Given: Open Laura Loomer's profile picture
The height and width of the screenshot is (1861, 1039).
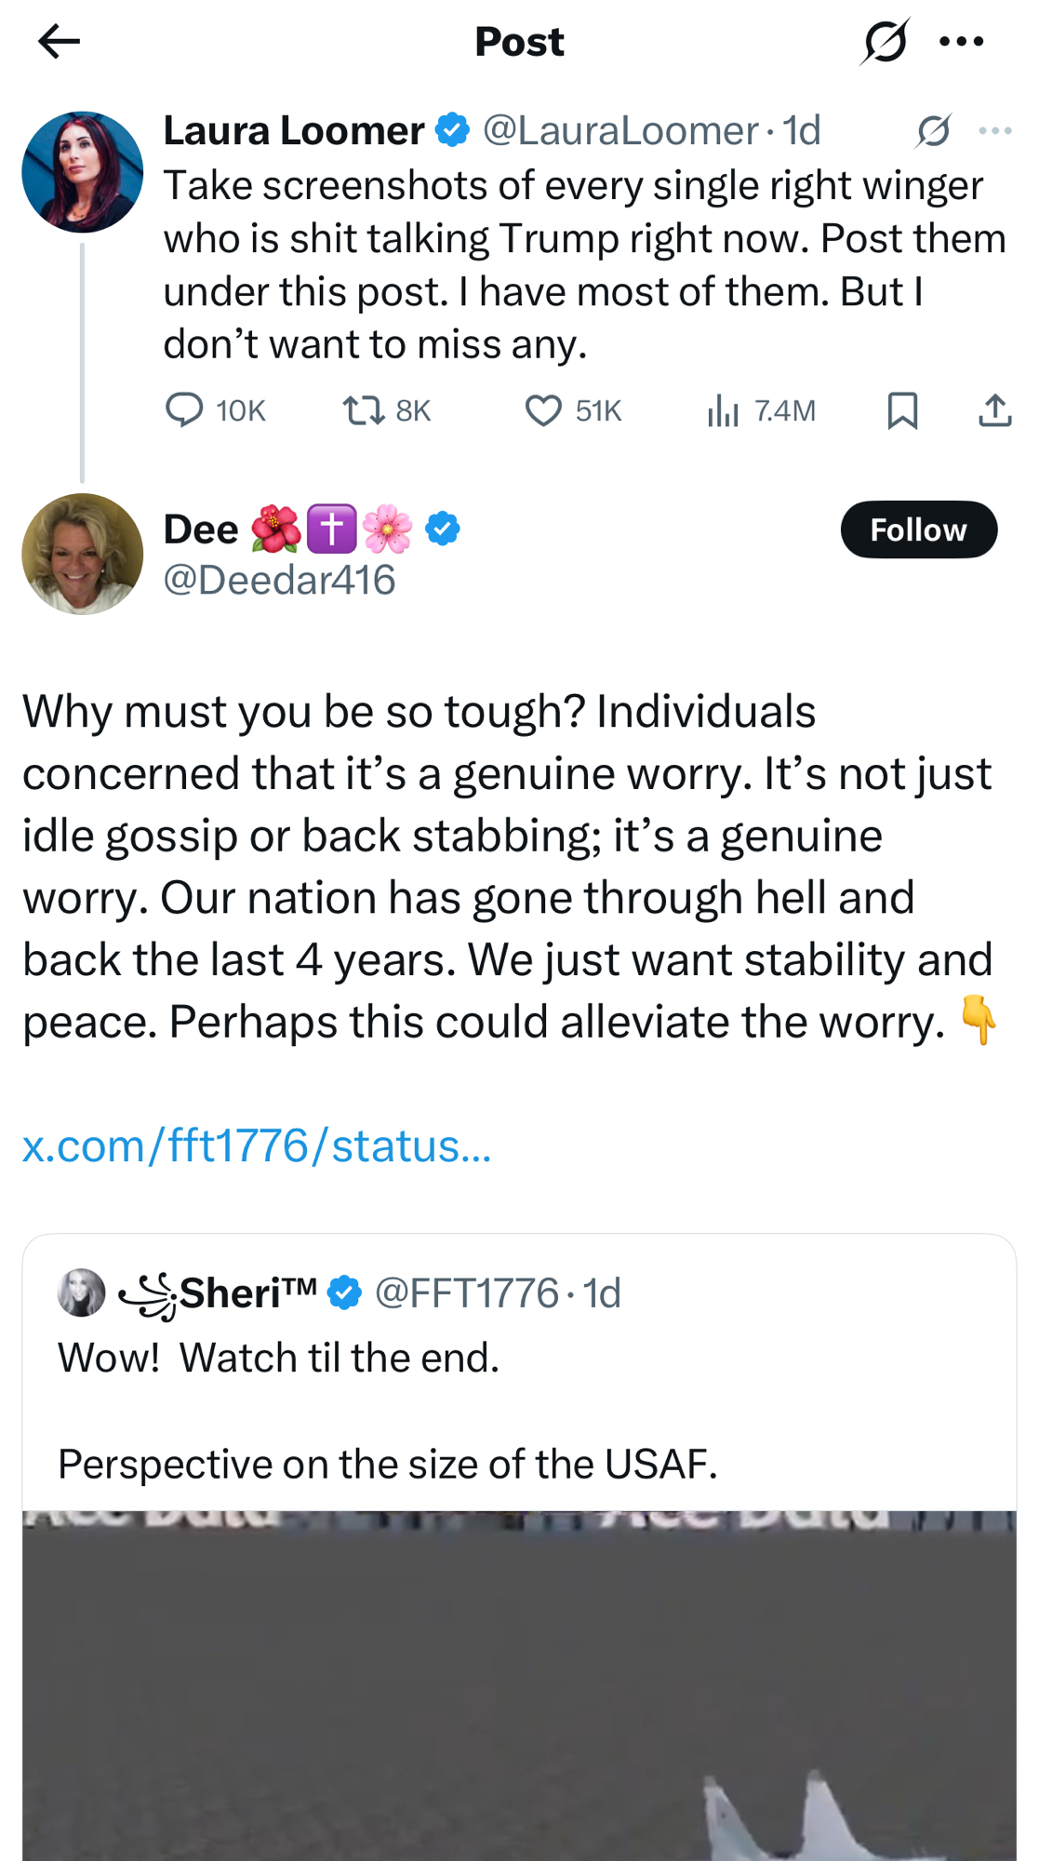Looking at the screenshot, I should tap(83, 172).
